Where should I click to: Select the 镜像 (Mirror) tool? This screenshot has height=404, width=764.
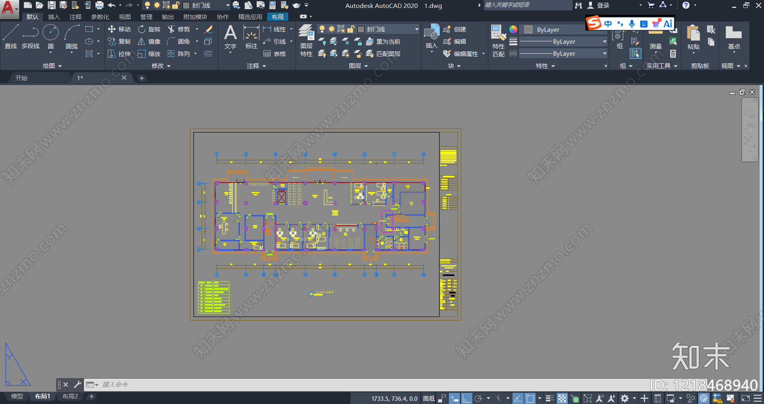[149, 42]
